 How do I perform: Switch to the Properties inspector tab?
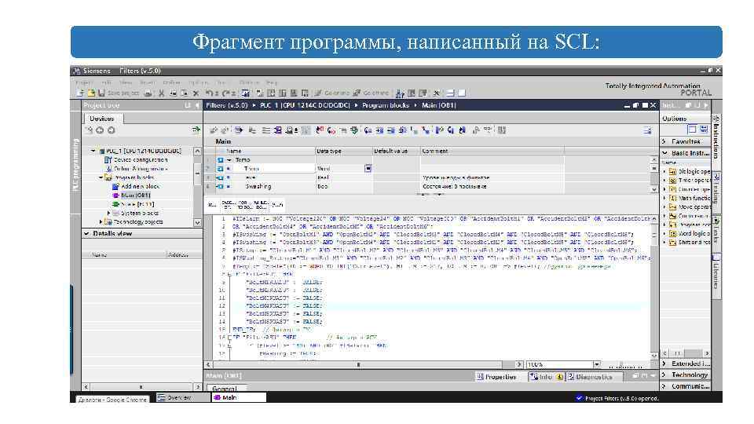(x=496, y=377)
